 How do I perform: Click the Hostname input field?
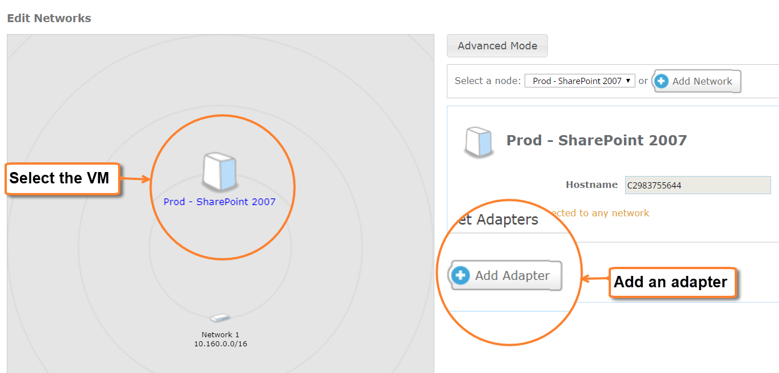pyautogui.click(x=697, y=185)
